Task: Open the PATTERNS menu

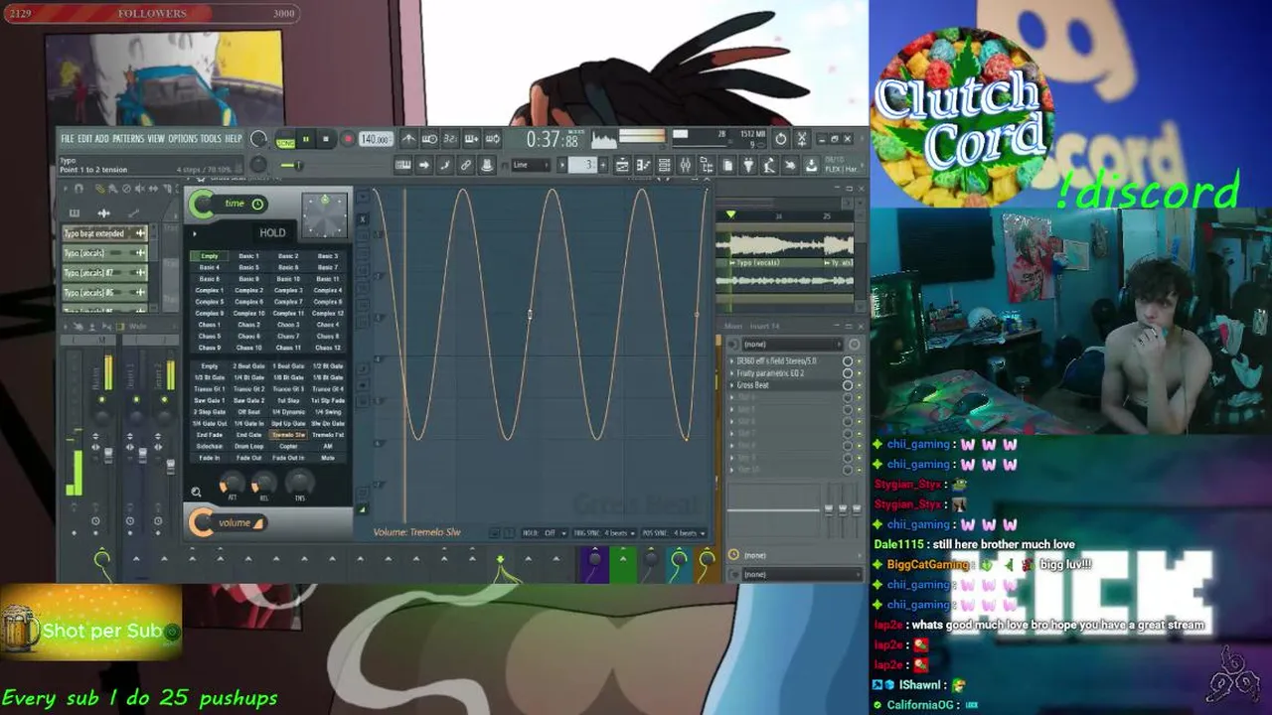Action: coord(128,138)
